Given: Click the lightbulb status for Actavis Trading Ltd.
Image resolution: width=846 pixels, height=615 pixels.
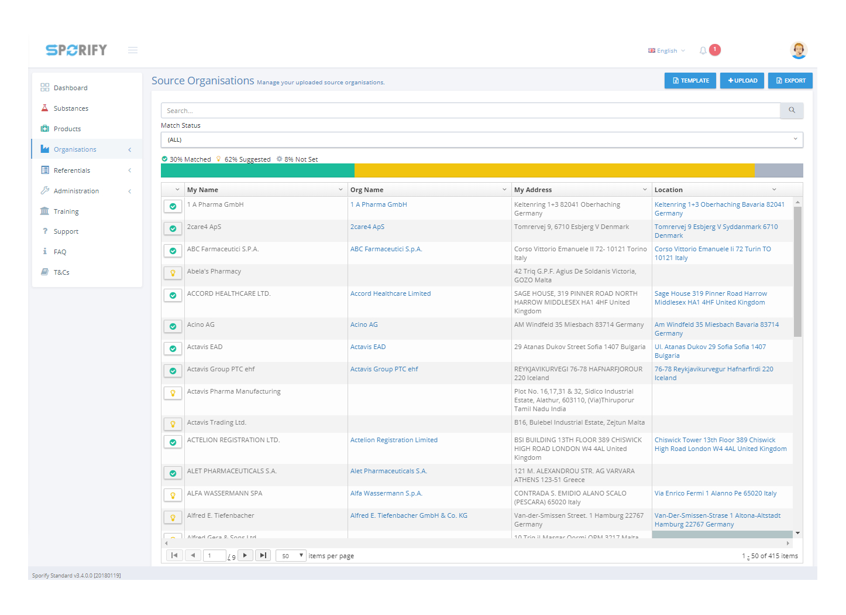Looking at the screenshot, I should point(173,424).
